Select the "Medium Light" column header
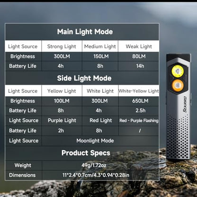 pyautogui.click(x=100, y=46)
